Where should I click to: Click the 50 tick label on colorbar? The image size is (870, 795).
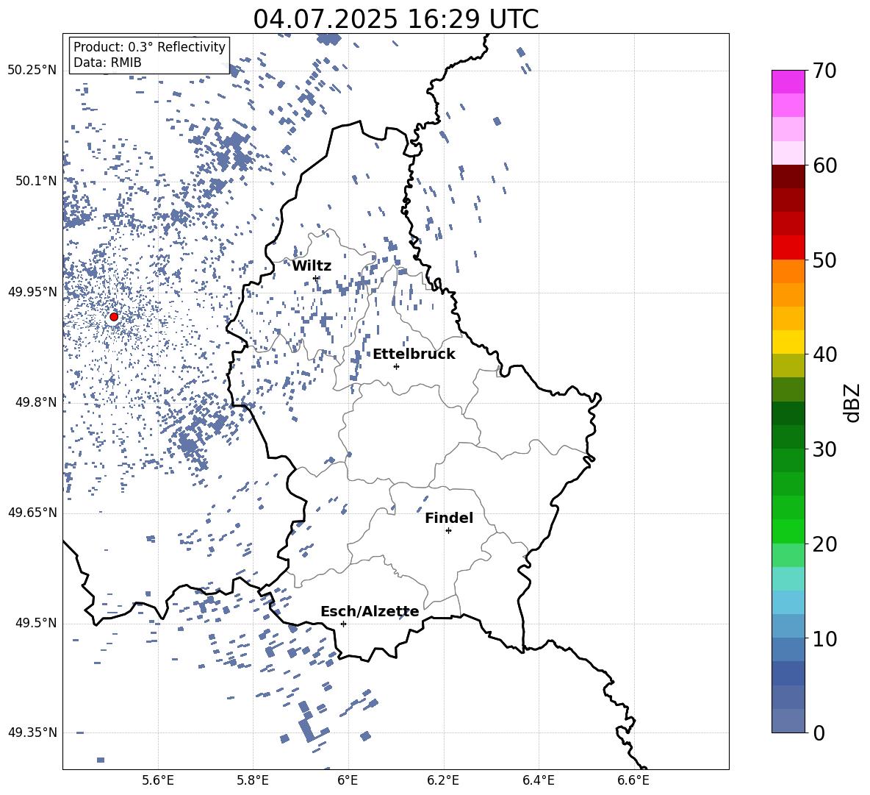pos(825,260)
